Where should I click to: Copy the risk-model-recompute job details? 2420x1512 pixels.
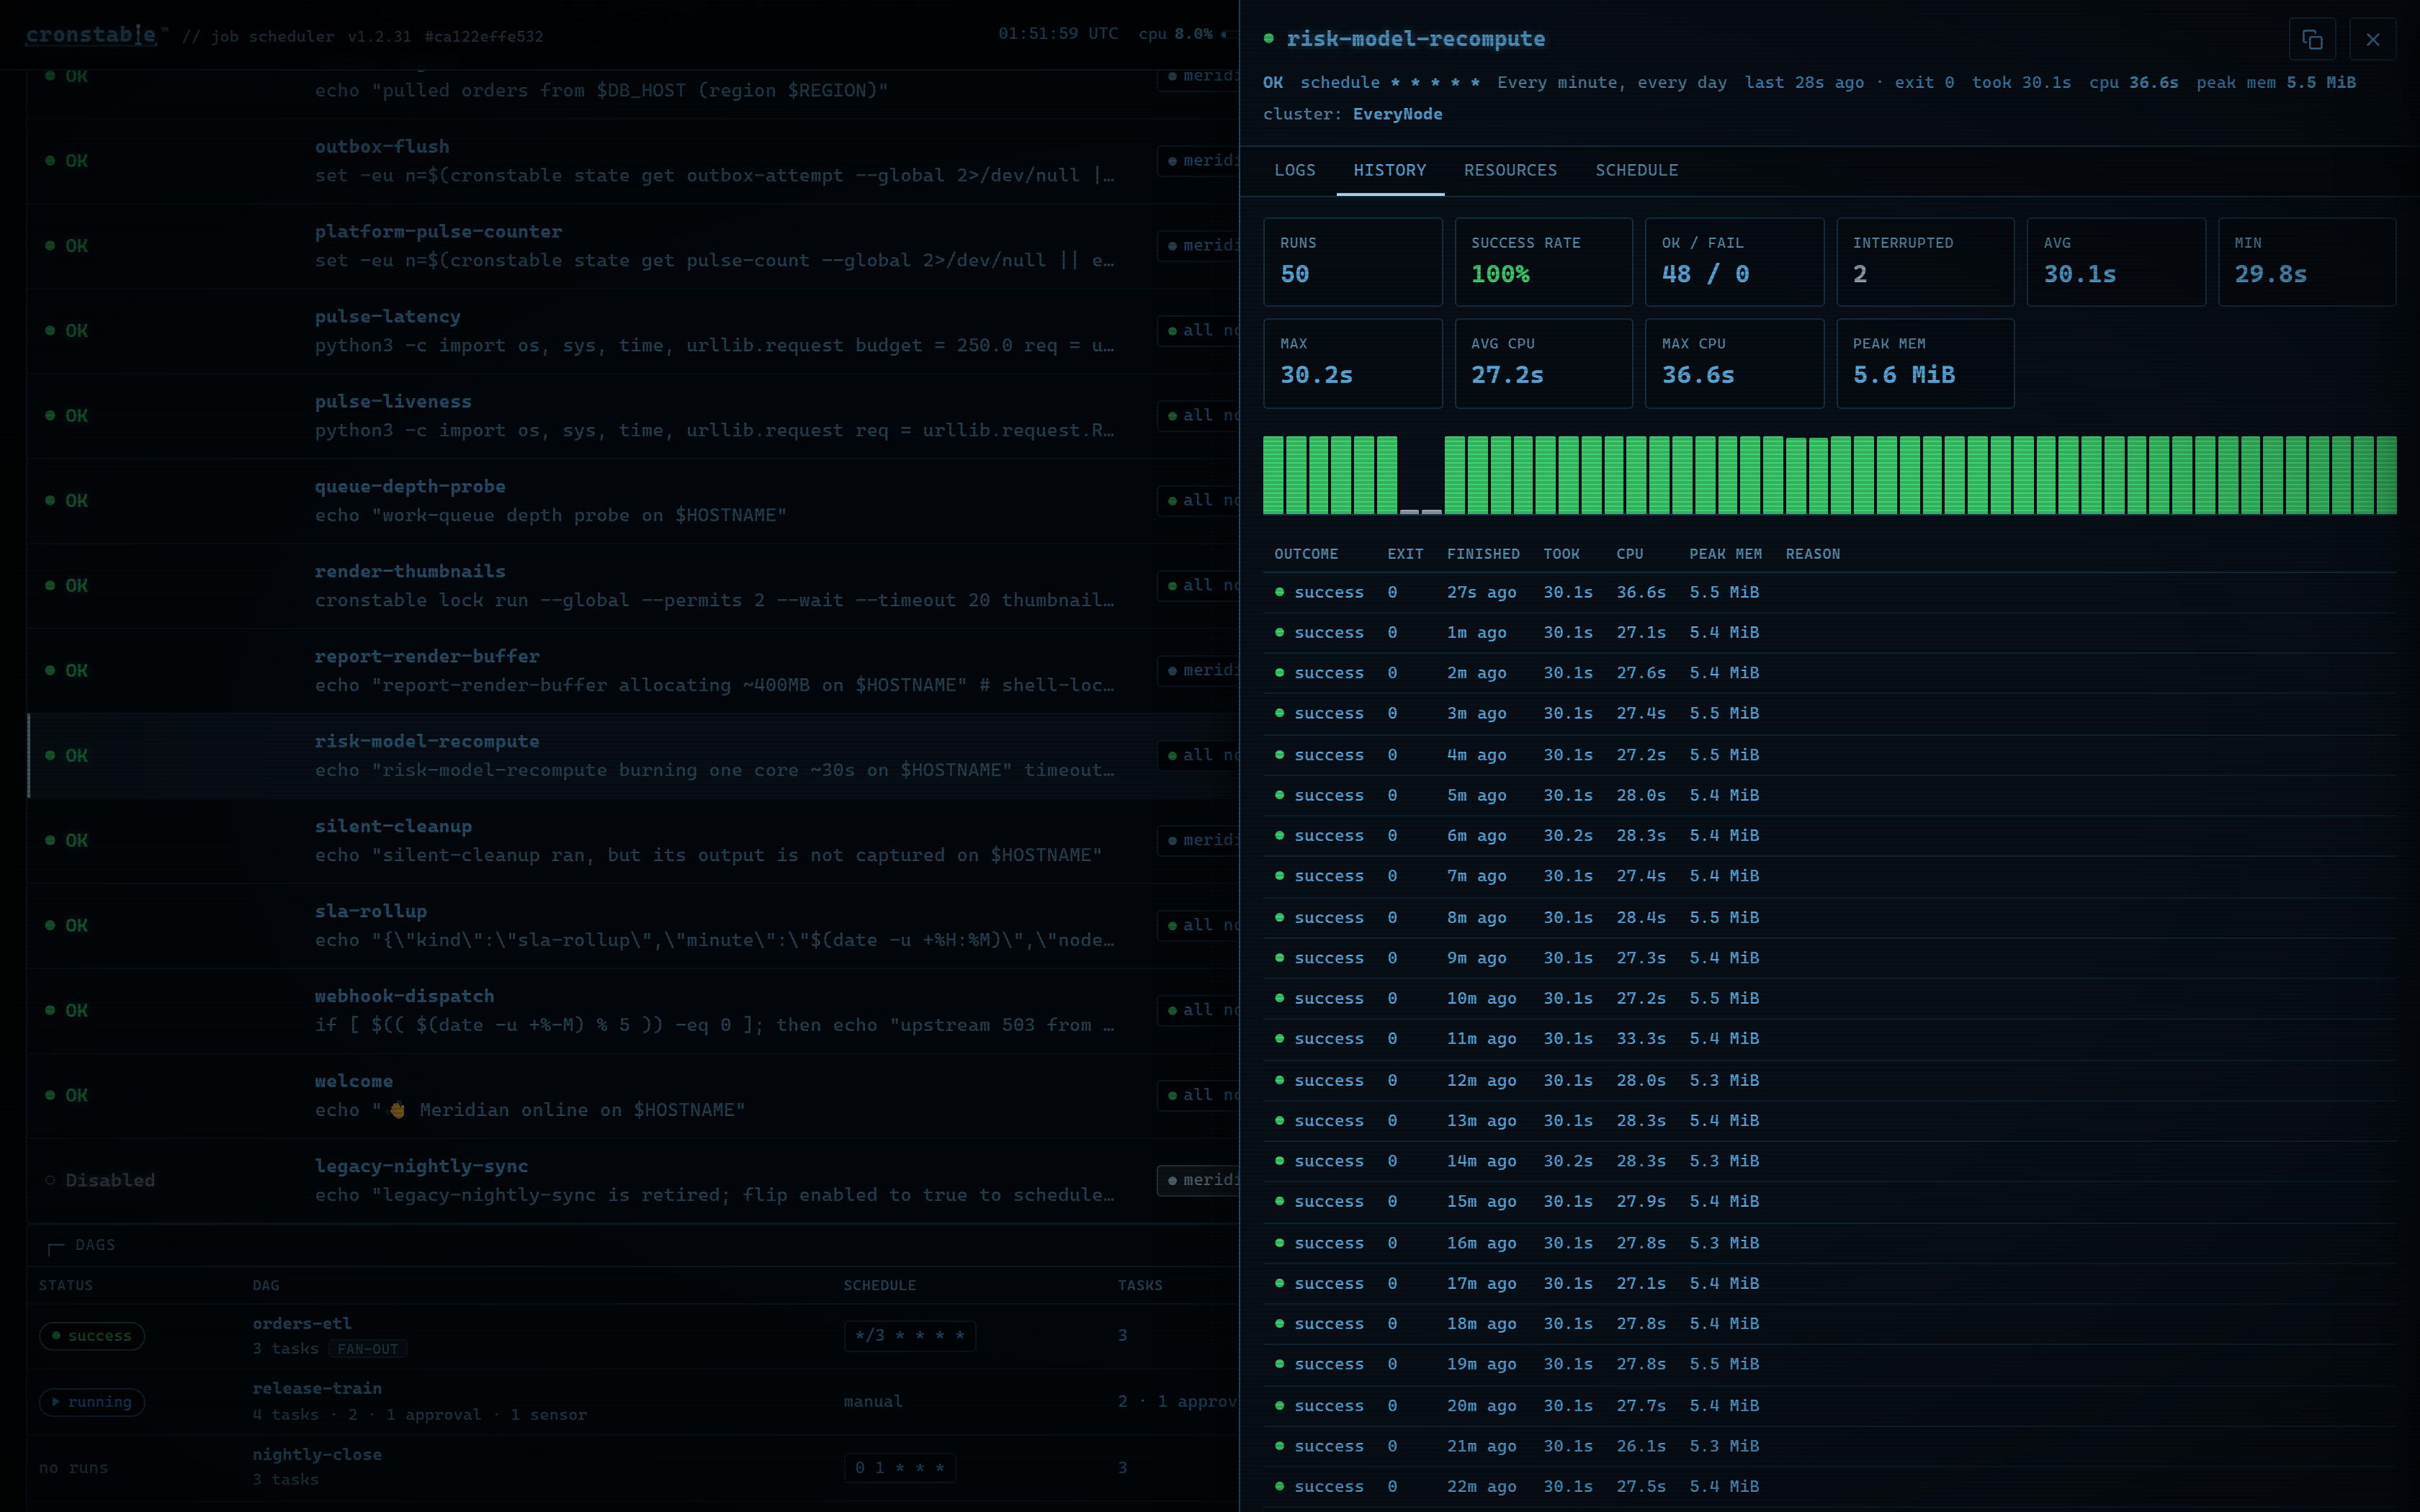pyautogui.click(x=2312, y=39)
